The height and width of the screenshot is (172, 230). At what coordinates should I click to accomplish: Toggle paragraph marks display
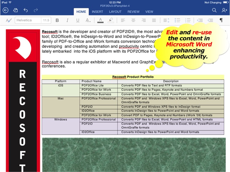point(221,20)
